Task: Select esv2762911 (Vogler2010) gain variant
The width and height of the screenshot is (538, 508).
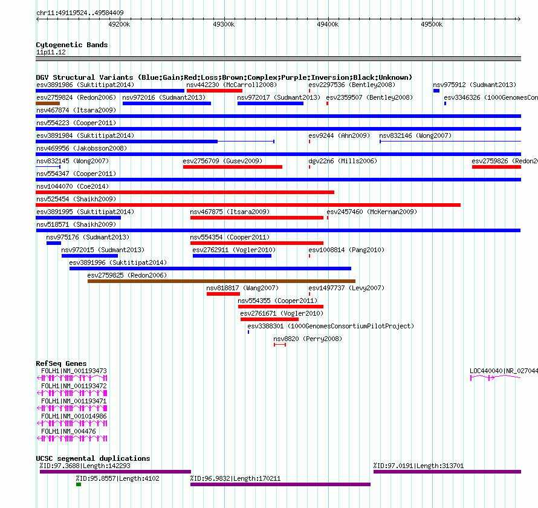Action: pos(232,256)
